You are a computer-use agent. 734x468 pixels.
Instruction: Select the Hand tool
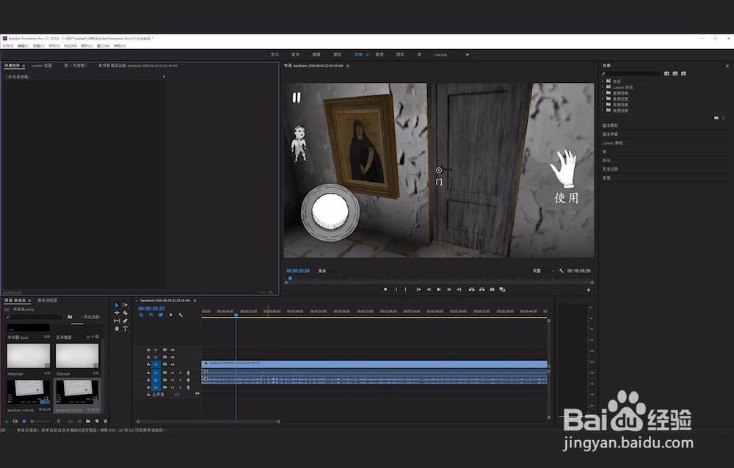click(x=117, y=329)
